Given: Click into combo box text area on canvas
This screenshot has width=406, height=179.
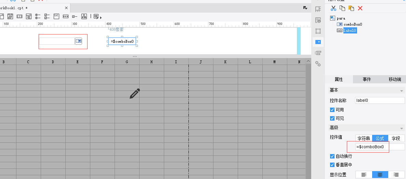Looking at the screenshot, I should (x=57, y=41).
